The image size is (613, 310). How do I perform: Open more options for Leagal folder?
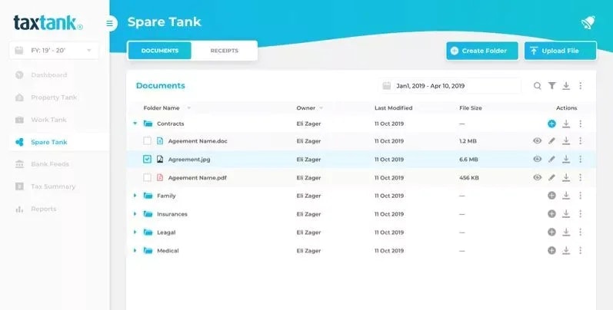[x=580, y=232]
